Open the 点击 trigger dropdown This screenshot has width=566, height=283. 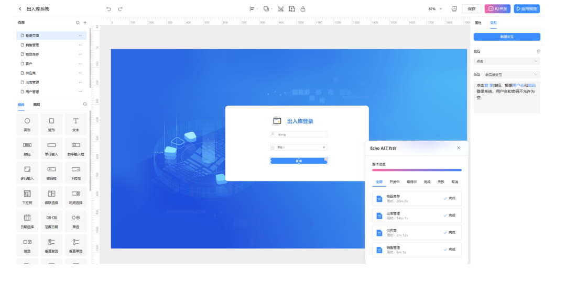pyautogui.click(x=507, y=61)
